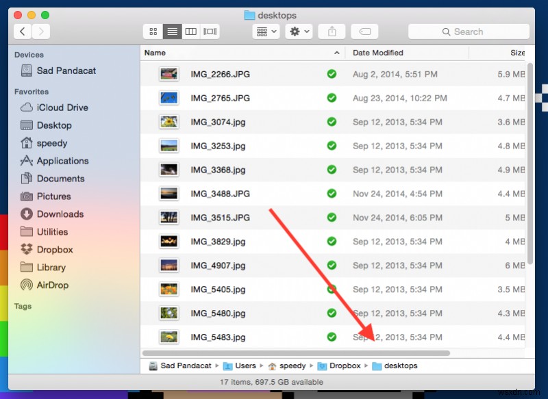Click the Devices sidebar heading
This screenshot has width=548, height=399.
click(29, 55)
